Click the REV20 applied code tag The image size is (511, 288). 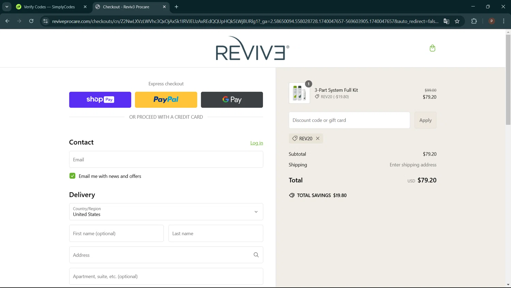(x=306, y=138)
